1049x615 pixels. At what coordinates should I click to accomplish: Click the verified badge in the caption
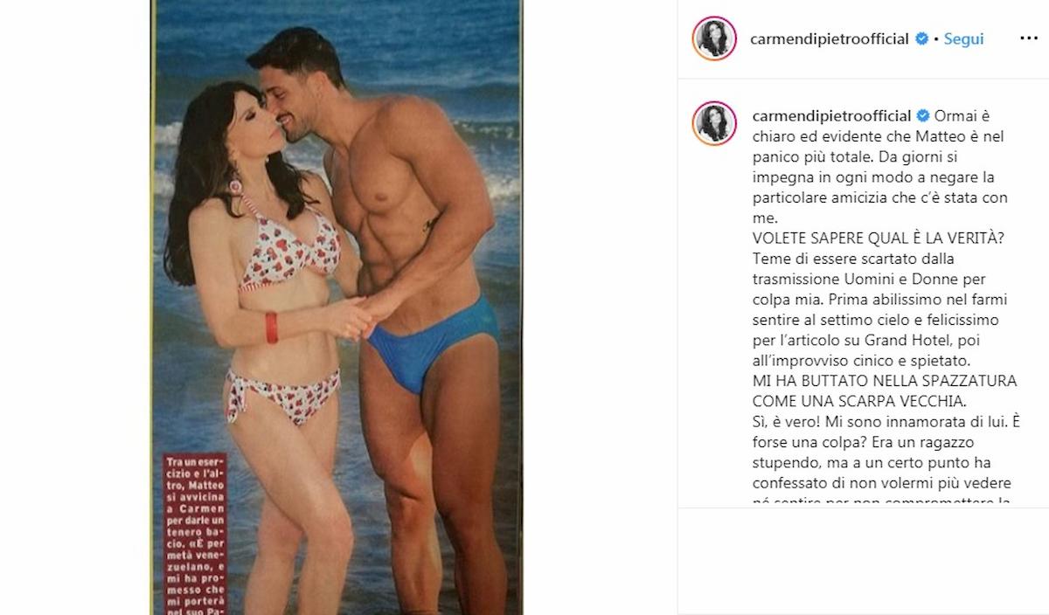921,115
